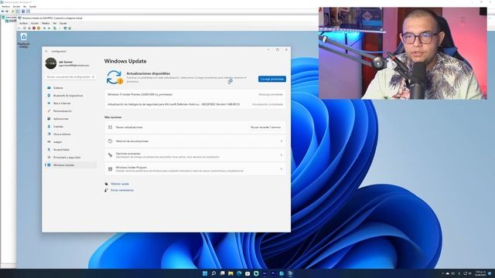Open the Medios menu in the VM connection window

point(46,23)
